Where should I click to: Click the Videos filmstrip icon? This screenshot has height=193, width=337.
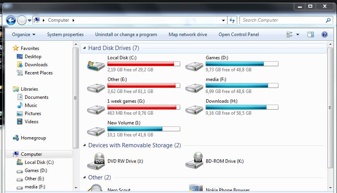[20, 122]
